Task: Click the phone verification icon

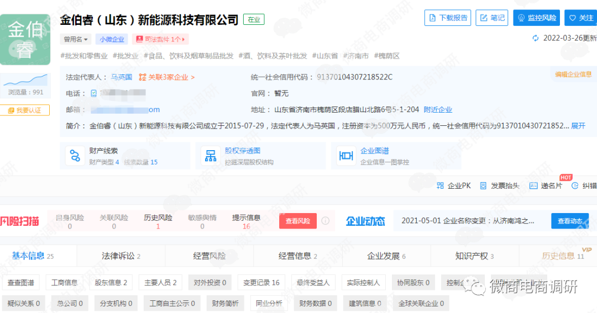Action: coord(93,93)
